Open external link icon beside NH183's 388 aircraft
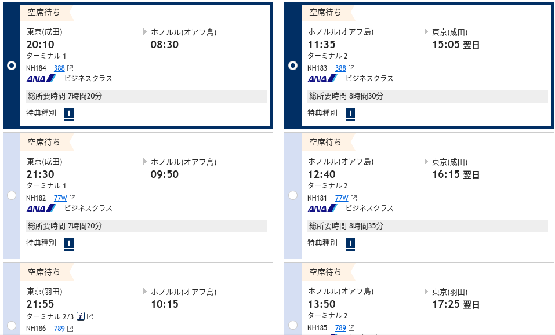 (x=351, y=68)
